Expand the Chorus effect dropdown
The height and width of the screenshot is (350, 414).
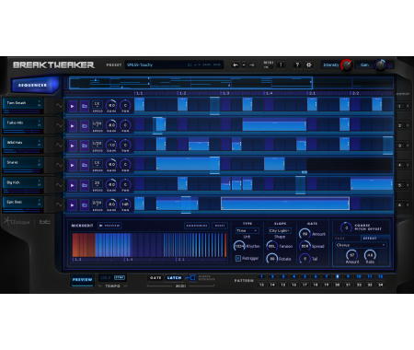[361, 245]
